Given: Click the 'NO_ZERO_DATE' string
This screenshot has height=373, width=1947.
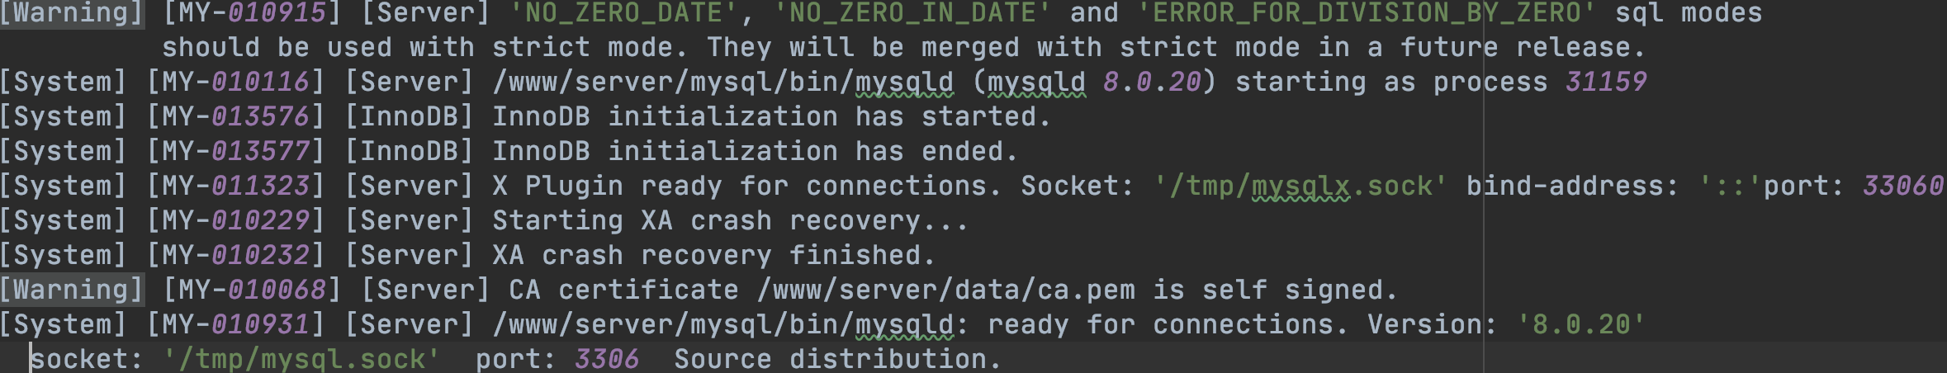Looking at the screenshot, I should (624, 13).
